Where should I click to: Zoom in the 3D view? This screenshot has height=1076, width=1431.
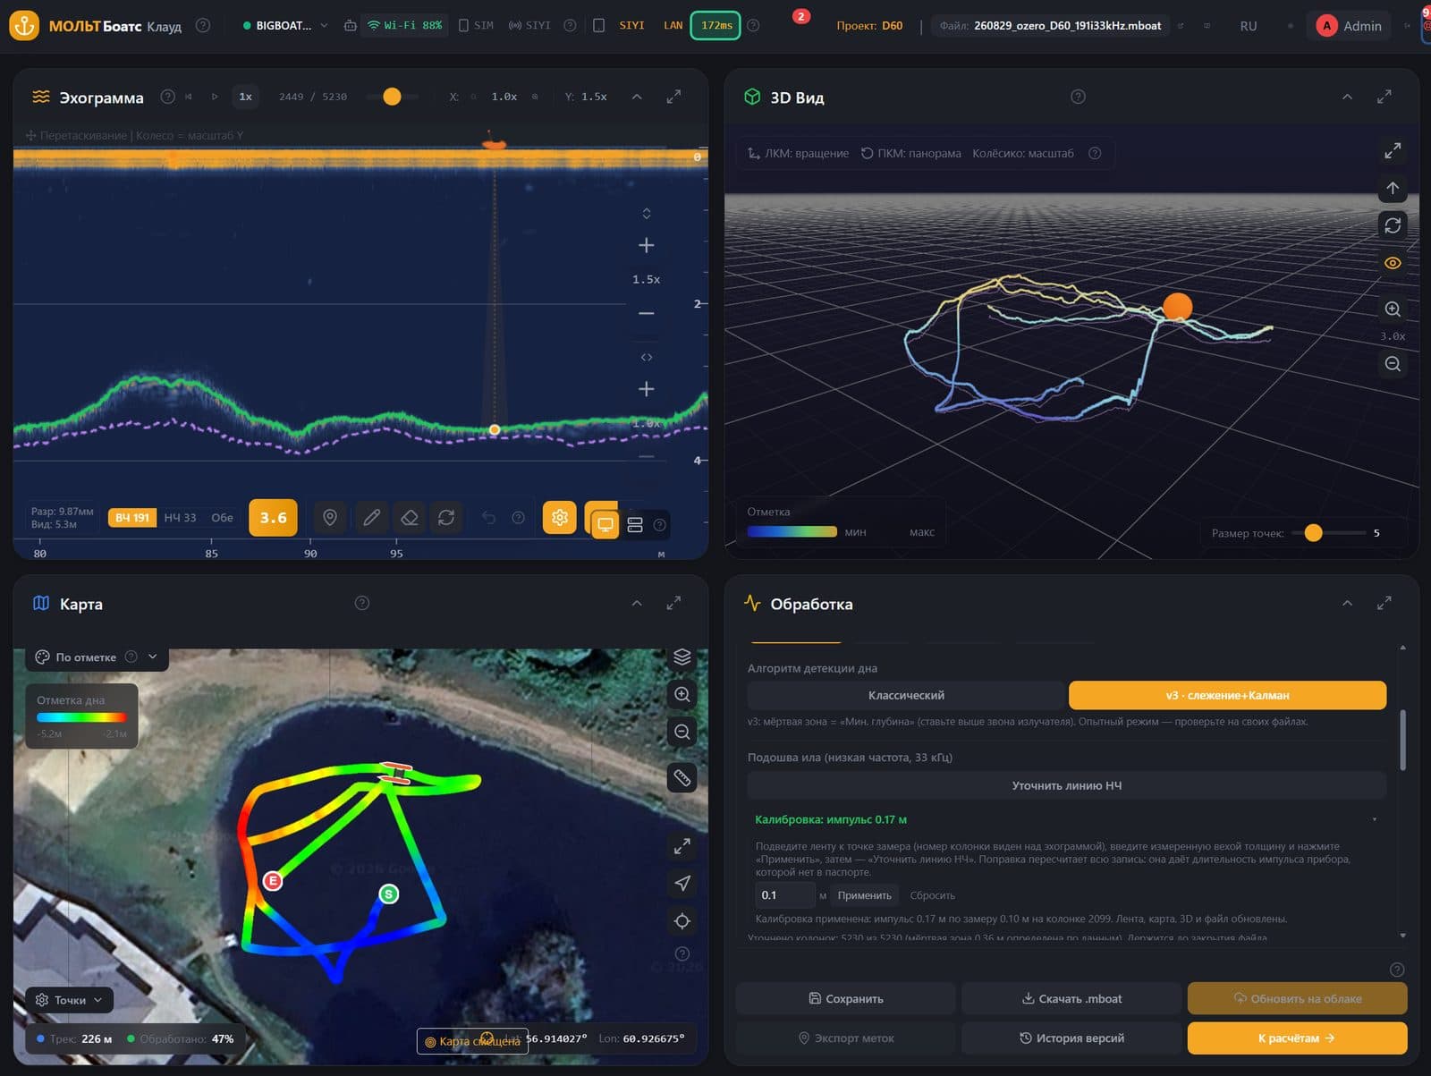(x=1393, y=309)
